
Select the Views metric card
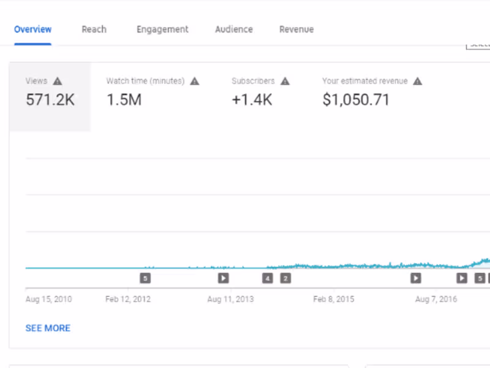point(50,96)
